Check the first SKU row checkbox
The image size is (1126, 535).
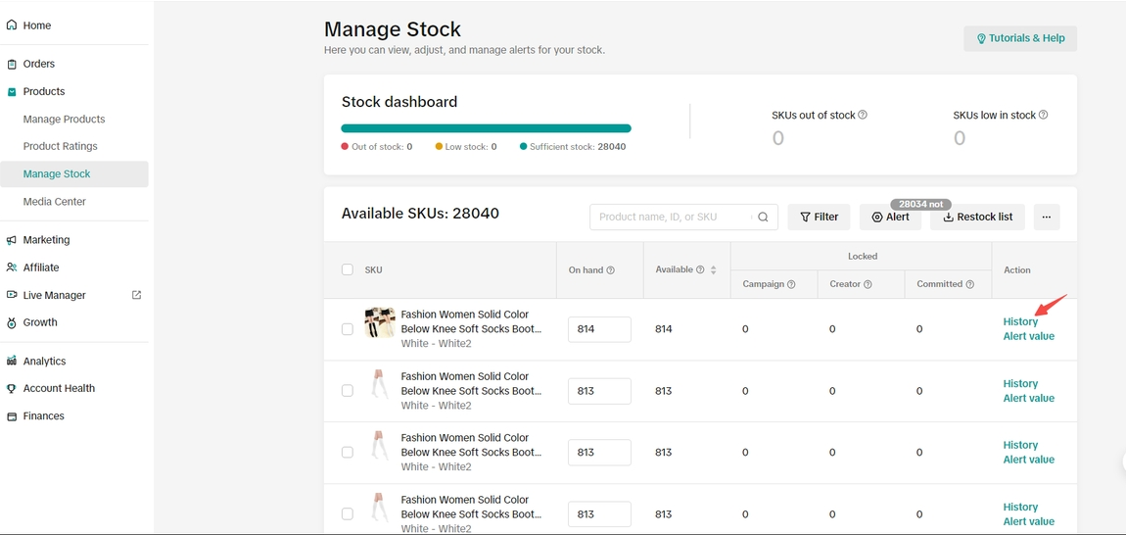pyautogui.click(x=348, y=329)
